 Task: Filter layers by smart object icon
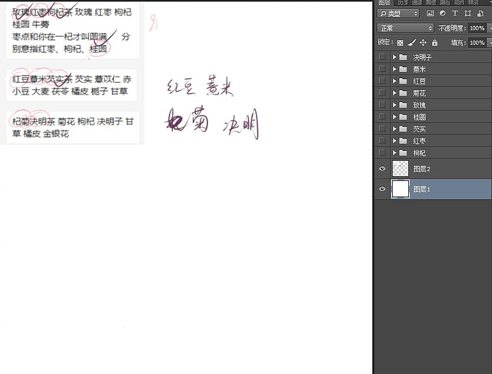[x=480, y=13]
